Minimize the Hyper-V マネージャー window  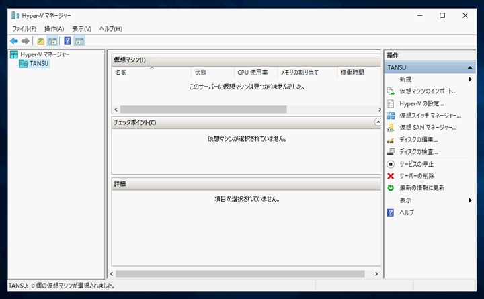(x=419, y=15)
